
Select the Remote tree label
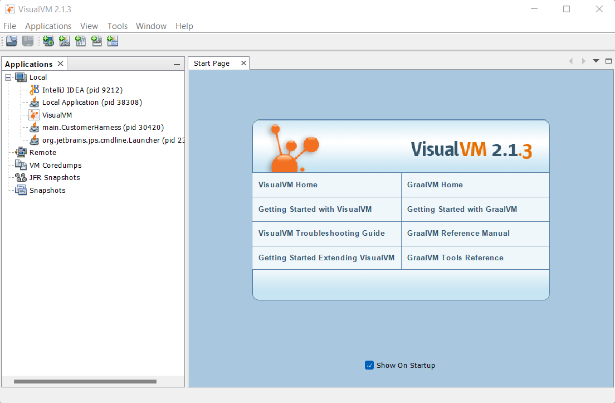[43, 153]
